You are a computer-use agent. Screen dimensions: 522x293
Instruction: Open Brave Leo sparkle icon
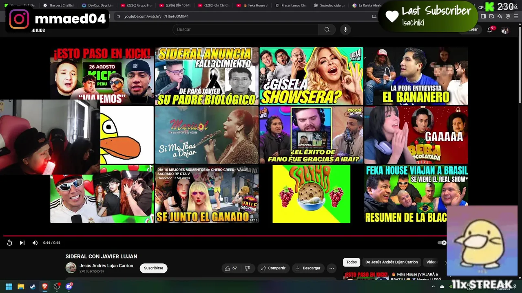[500, 16]
